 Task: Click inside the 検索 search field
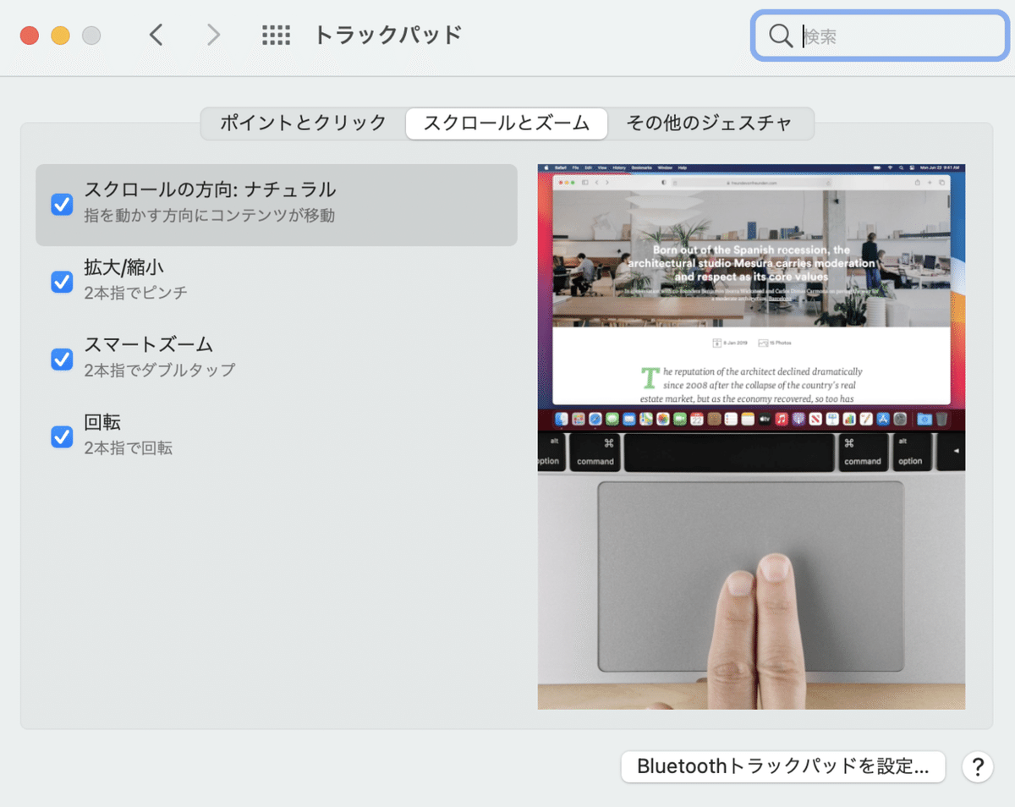pos(880,36)
